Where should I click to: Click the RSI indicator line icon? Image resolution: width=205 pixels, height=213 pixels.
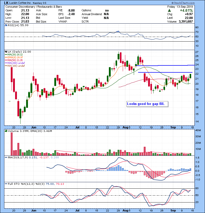6,25
